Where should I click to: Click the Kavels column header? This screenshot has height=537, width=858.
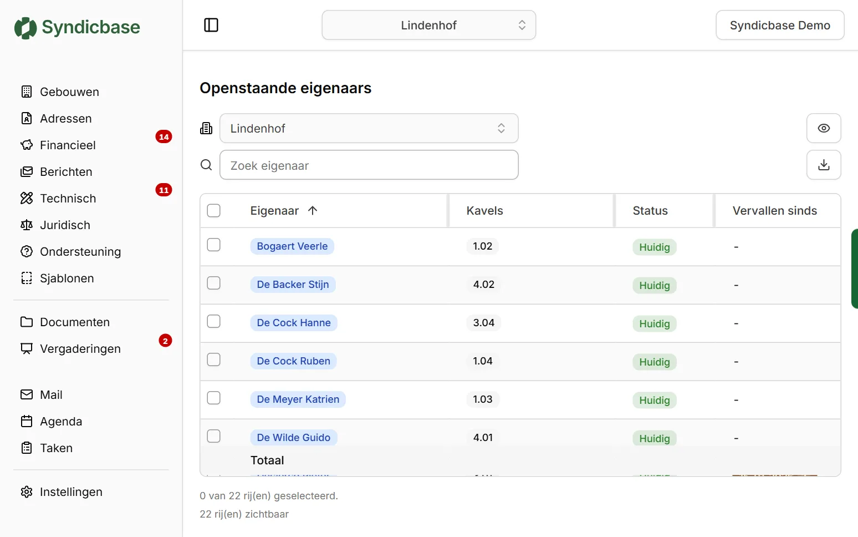coord(485,211)
